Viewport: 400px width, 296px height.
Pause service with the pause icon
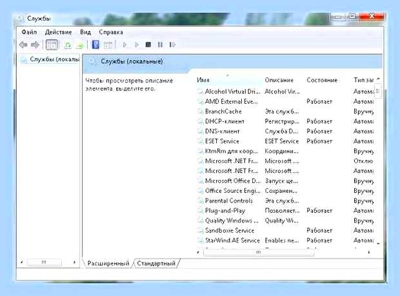click(x=160, y=45)
